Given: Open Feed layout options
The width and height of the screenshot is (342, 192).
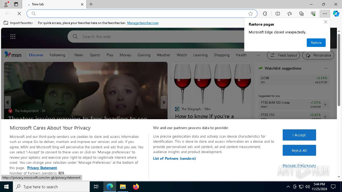Looking at the screenshot, I should 284,55.
